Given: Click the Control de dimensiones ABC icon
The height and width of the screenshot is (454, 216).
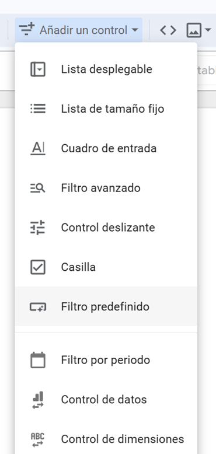Looking at the screenshot, I should pos(38,439).
